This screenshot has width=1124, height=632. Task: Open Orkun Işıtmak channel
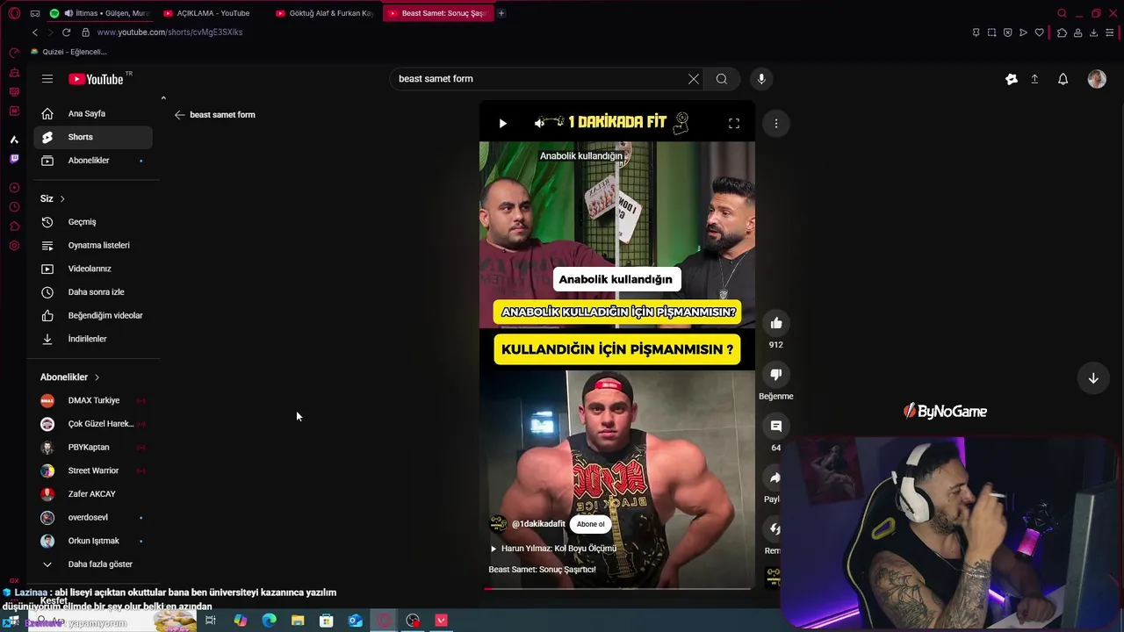pos(93,541)
